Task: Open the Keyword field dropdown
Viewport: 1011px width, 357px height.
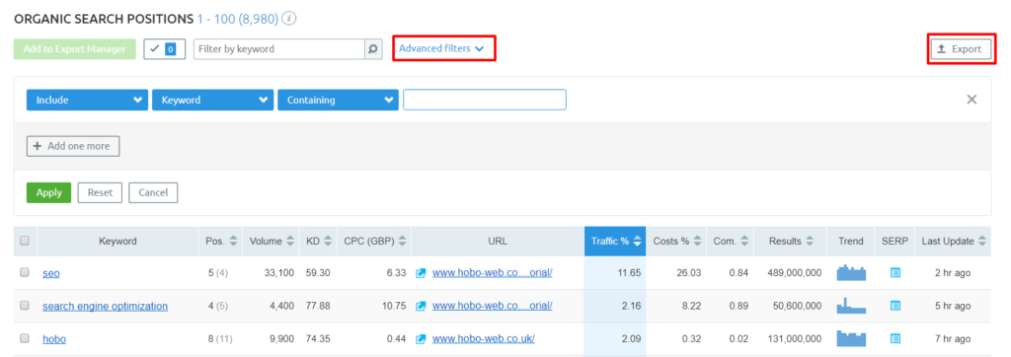Action: 213,100
